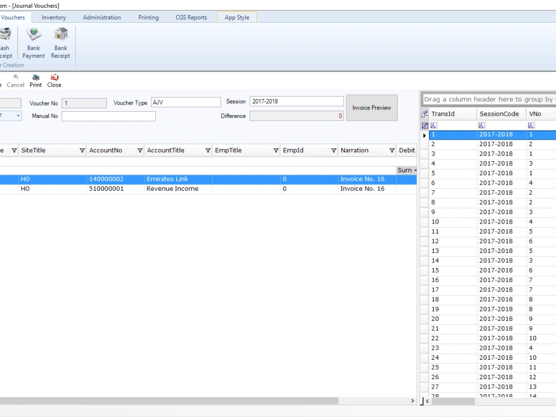556x417 pixels.
Task: Open filter on Narration column
Action: [x=392, y=150]
